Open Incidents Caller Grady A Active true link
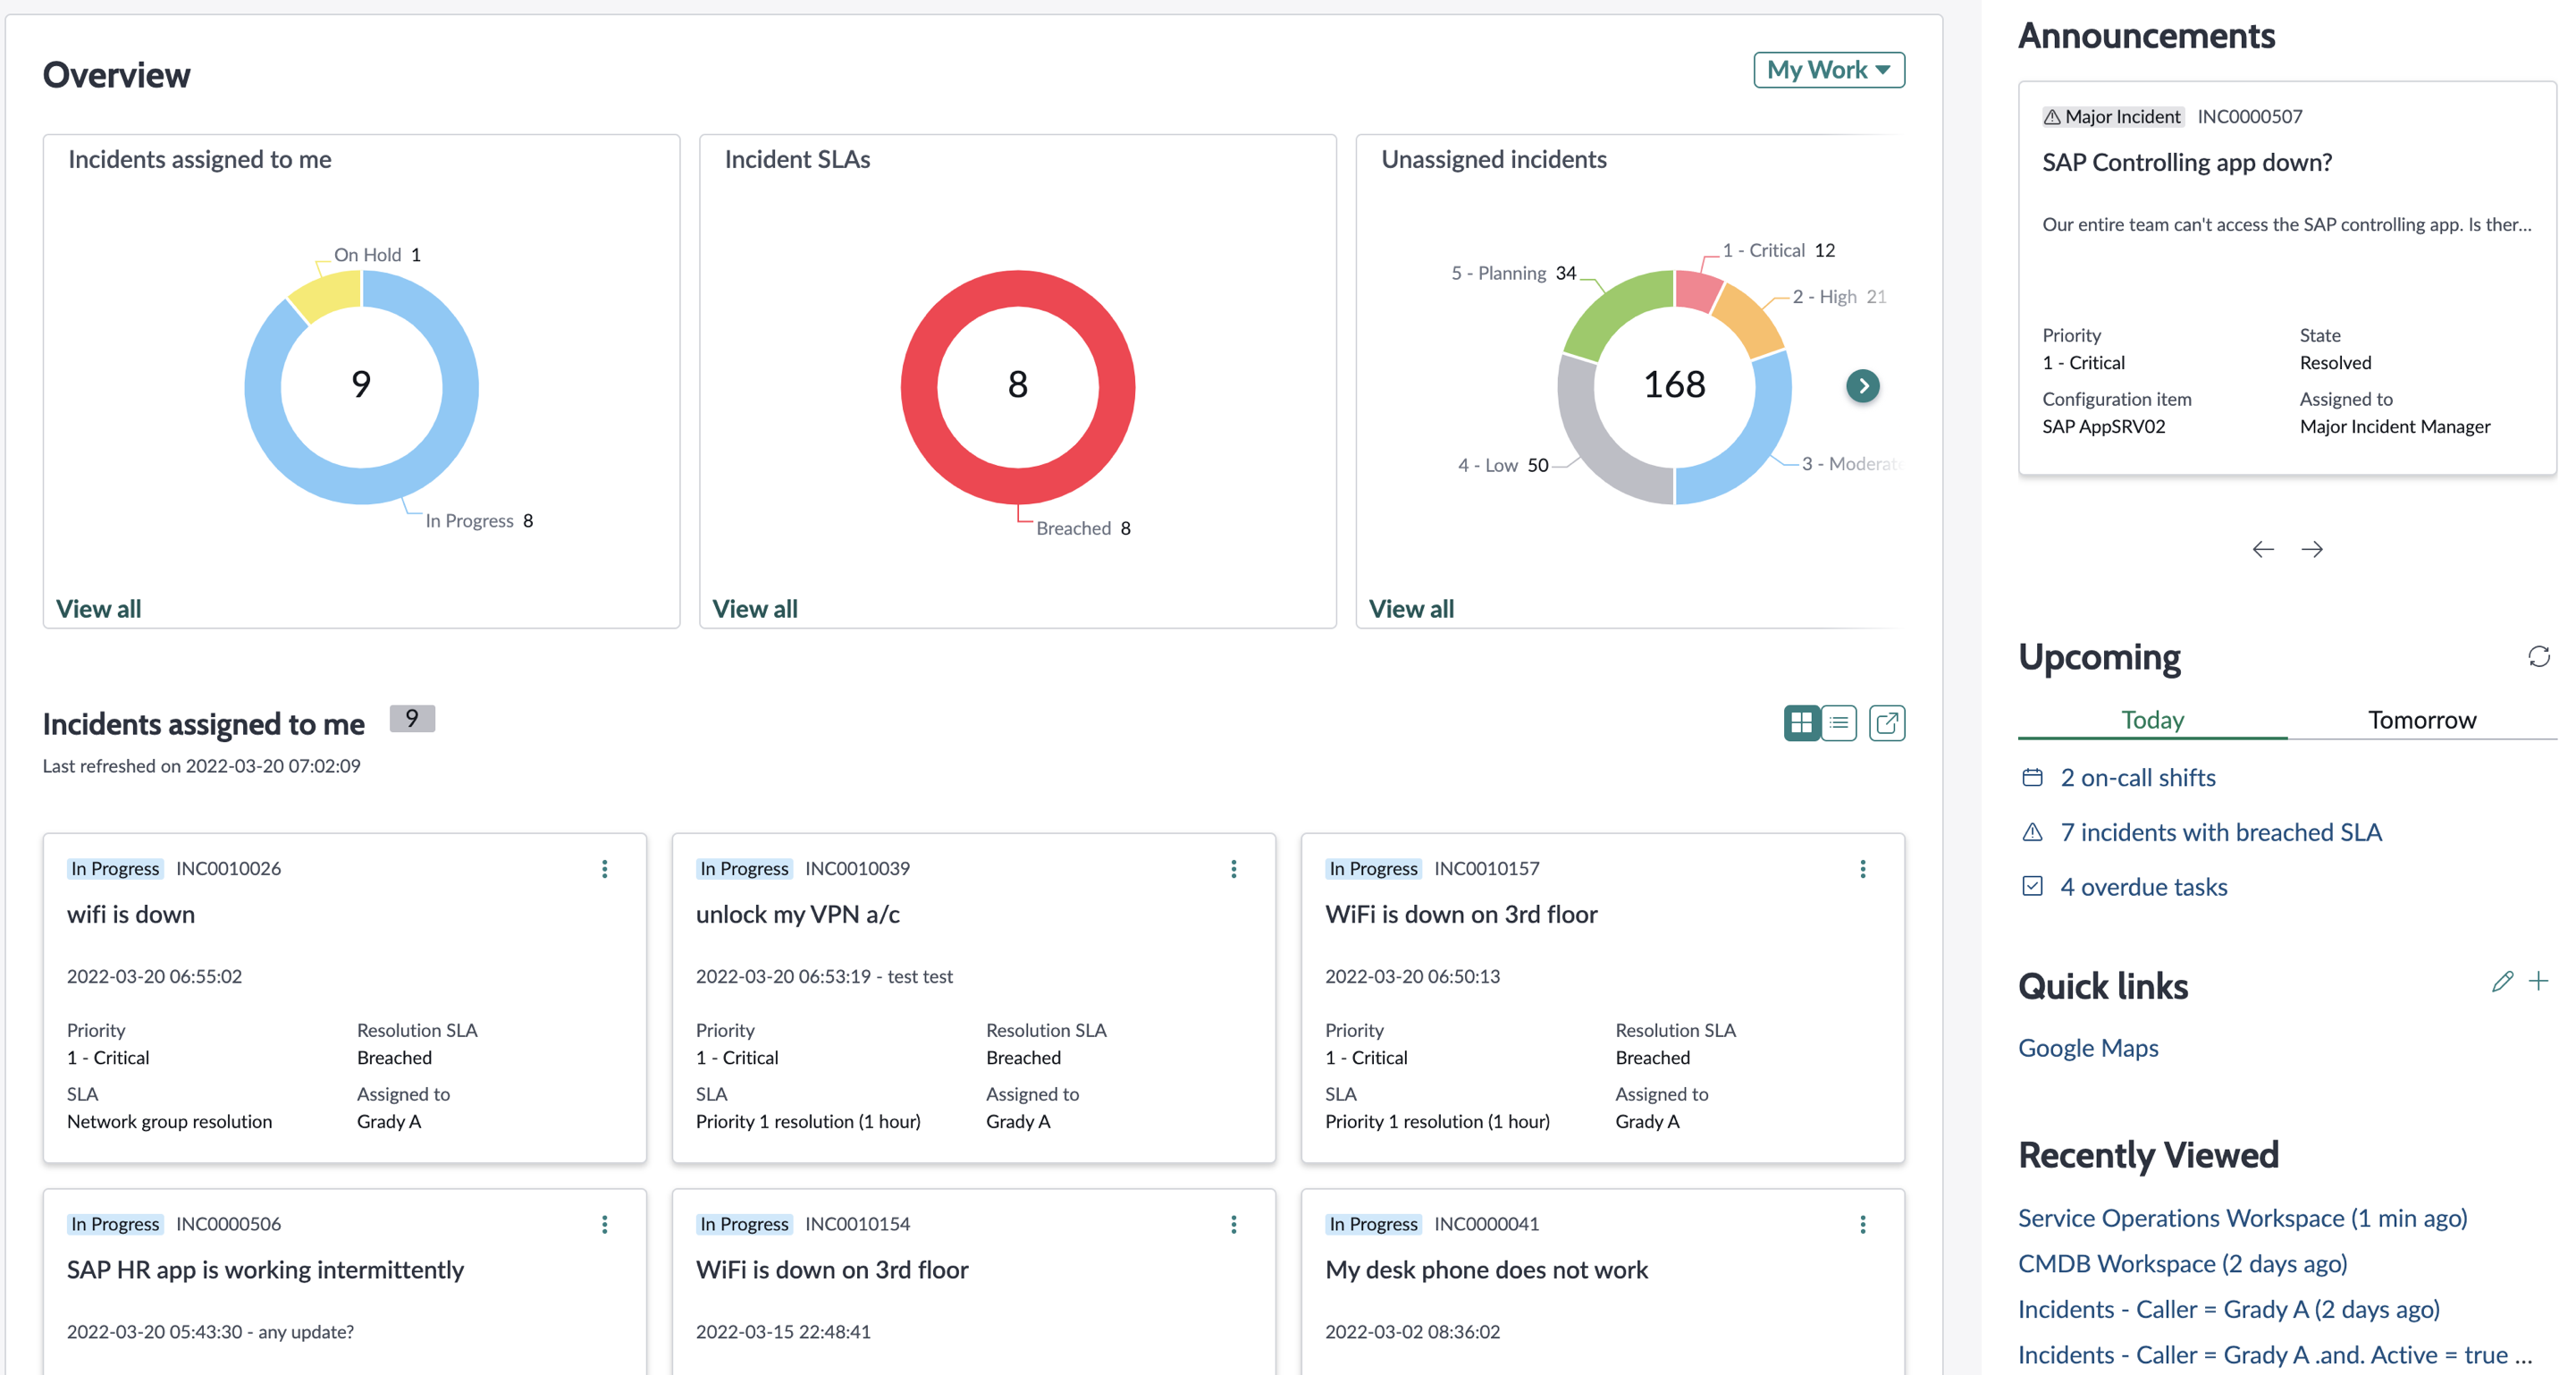The width and height of the screenshot is (2576, 1375). [x=2274, y=1355]
